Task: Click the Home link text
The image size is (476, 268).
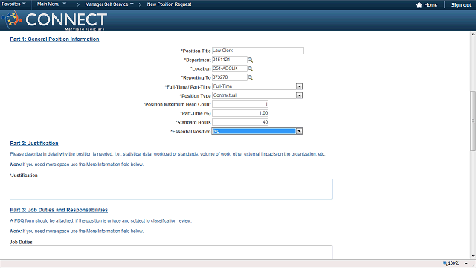Action: (x=431, y=5)
